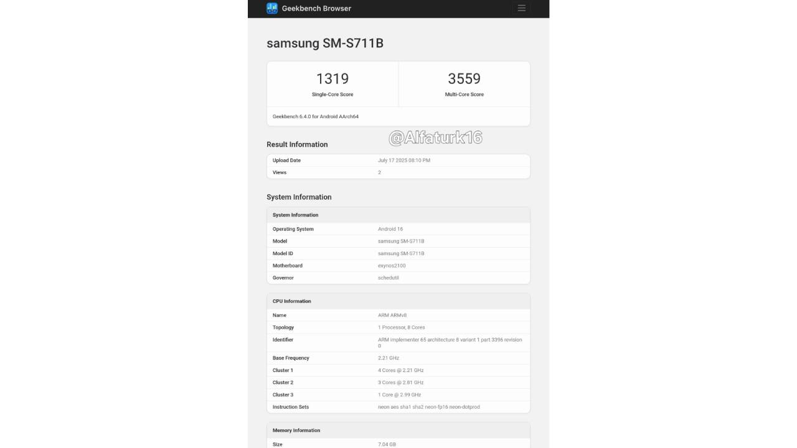This screenshot has width=797, height=448.
Task: Select the "schedutil" governor value
Action: pyautogui.click(x=389, y=278)
